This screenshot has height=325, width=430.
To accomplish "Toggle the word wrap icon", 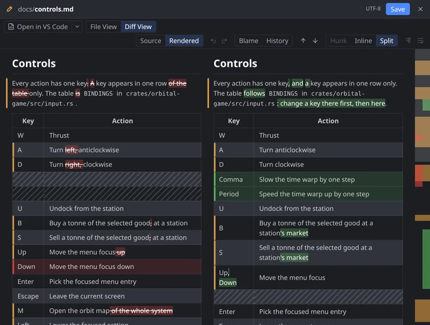I will click(420, 41).
